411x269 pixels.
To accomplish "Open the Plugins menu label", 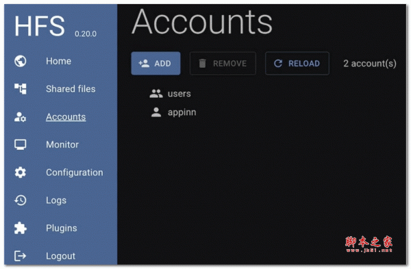I will coord(62,228).
